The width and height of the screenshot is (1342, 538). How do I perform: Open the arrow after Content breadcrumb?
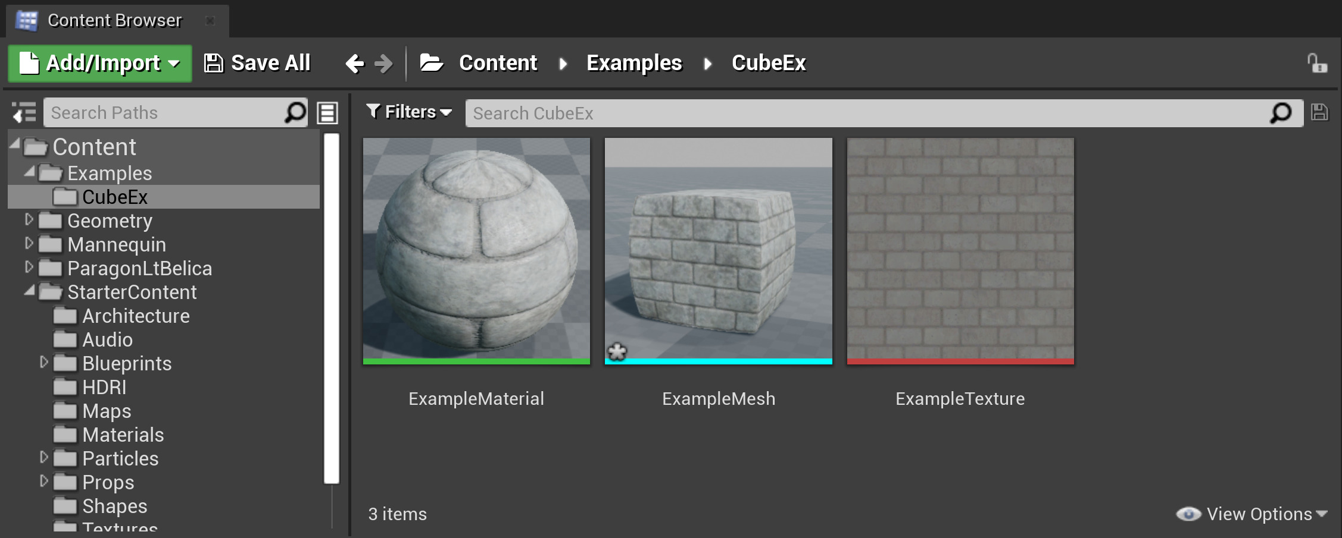563,63
